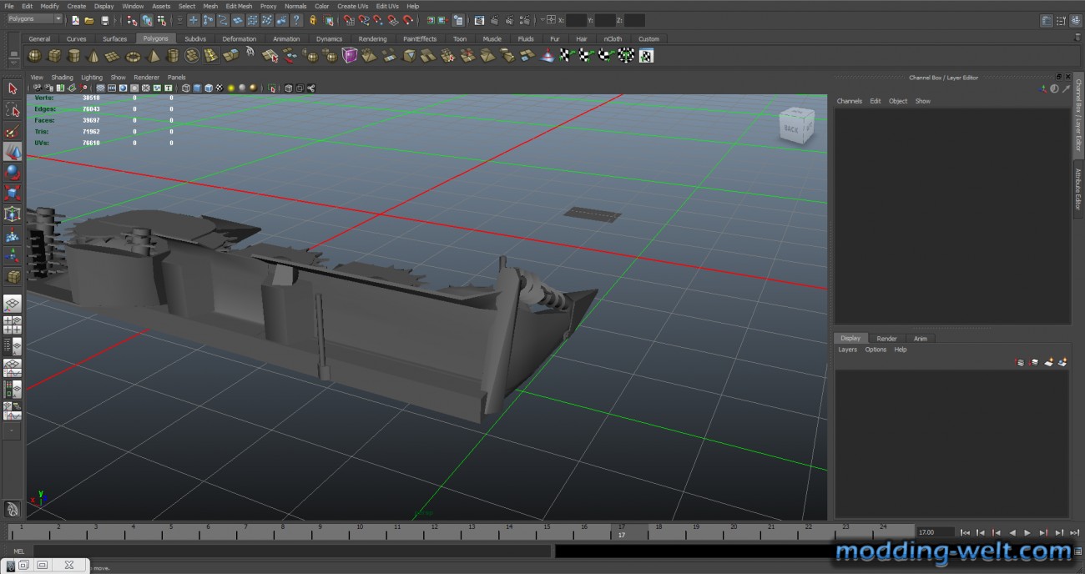Toggle isolate select in the viewport
This screenshot has width=1085, height=574.
[x=272, y=88]
